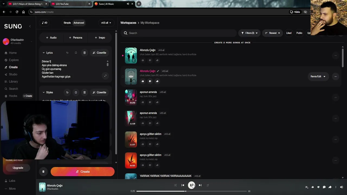Skip to the previous track
347x195 pixels.
pos(183,185)
